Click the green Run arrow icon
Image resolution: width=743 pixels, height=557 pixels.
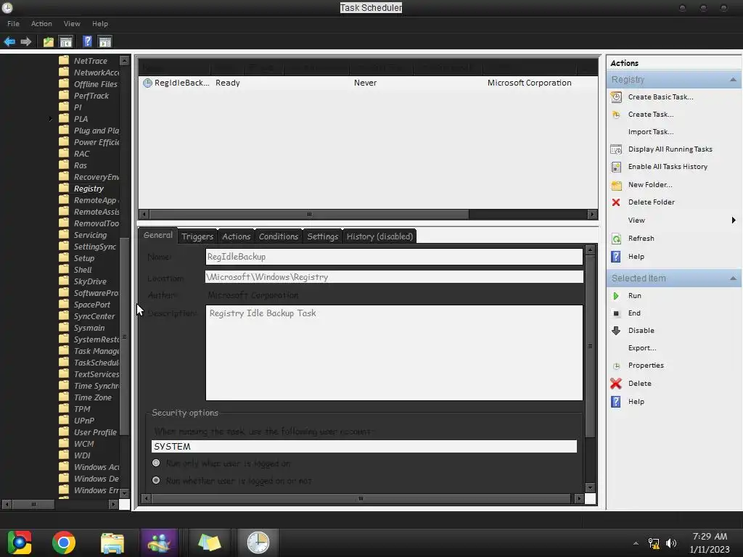tap(616, 296)
